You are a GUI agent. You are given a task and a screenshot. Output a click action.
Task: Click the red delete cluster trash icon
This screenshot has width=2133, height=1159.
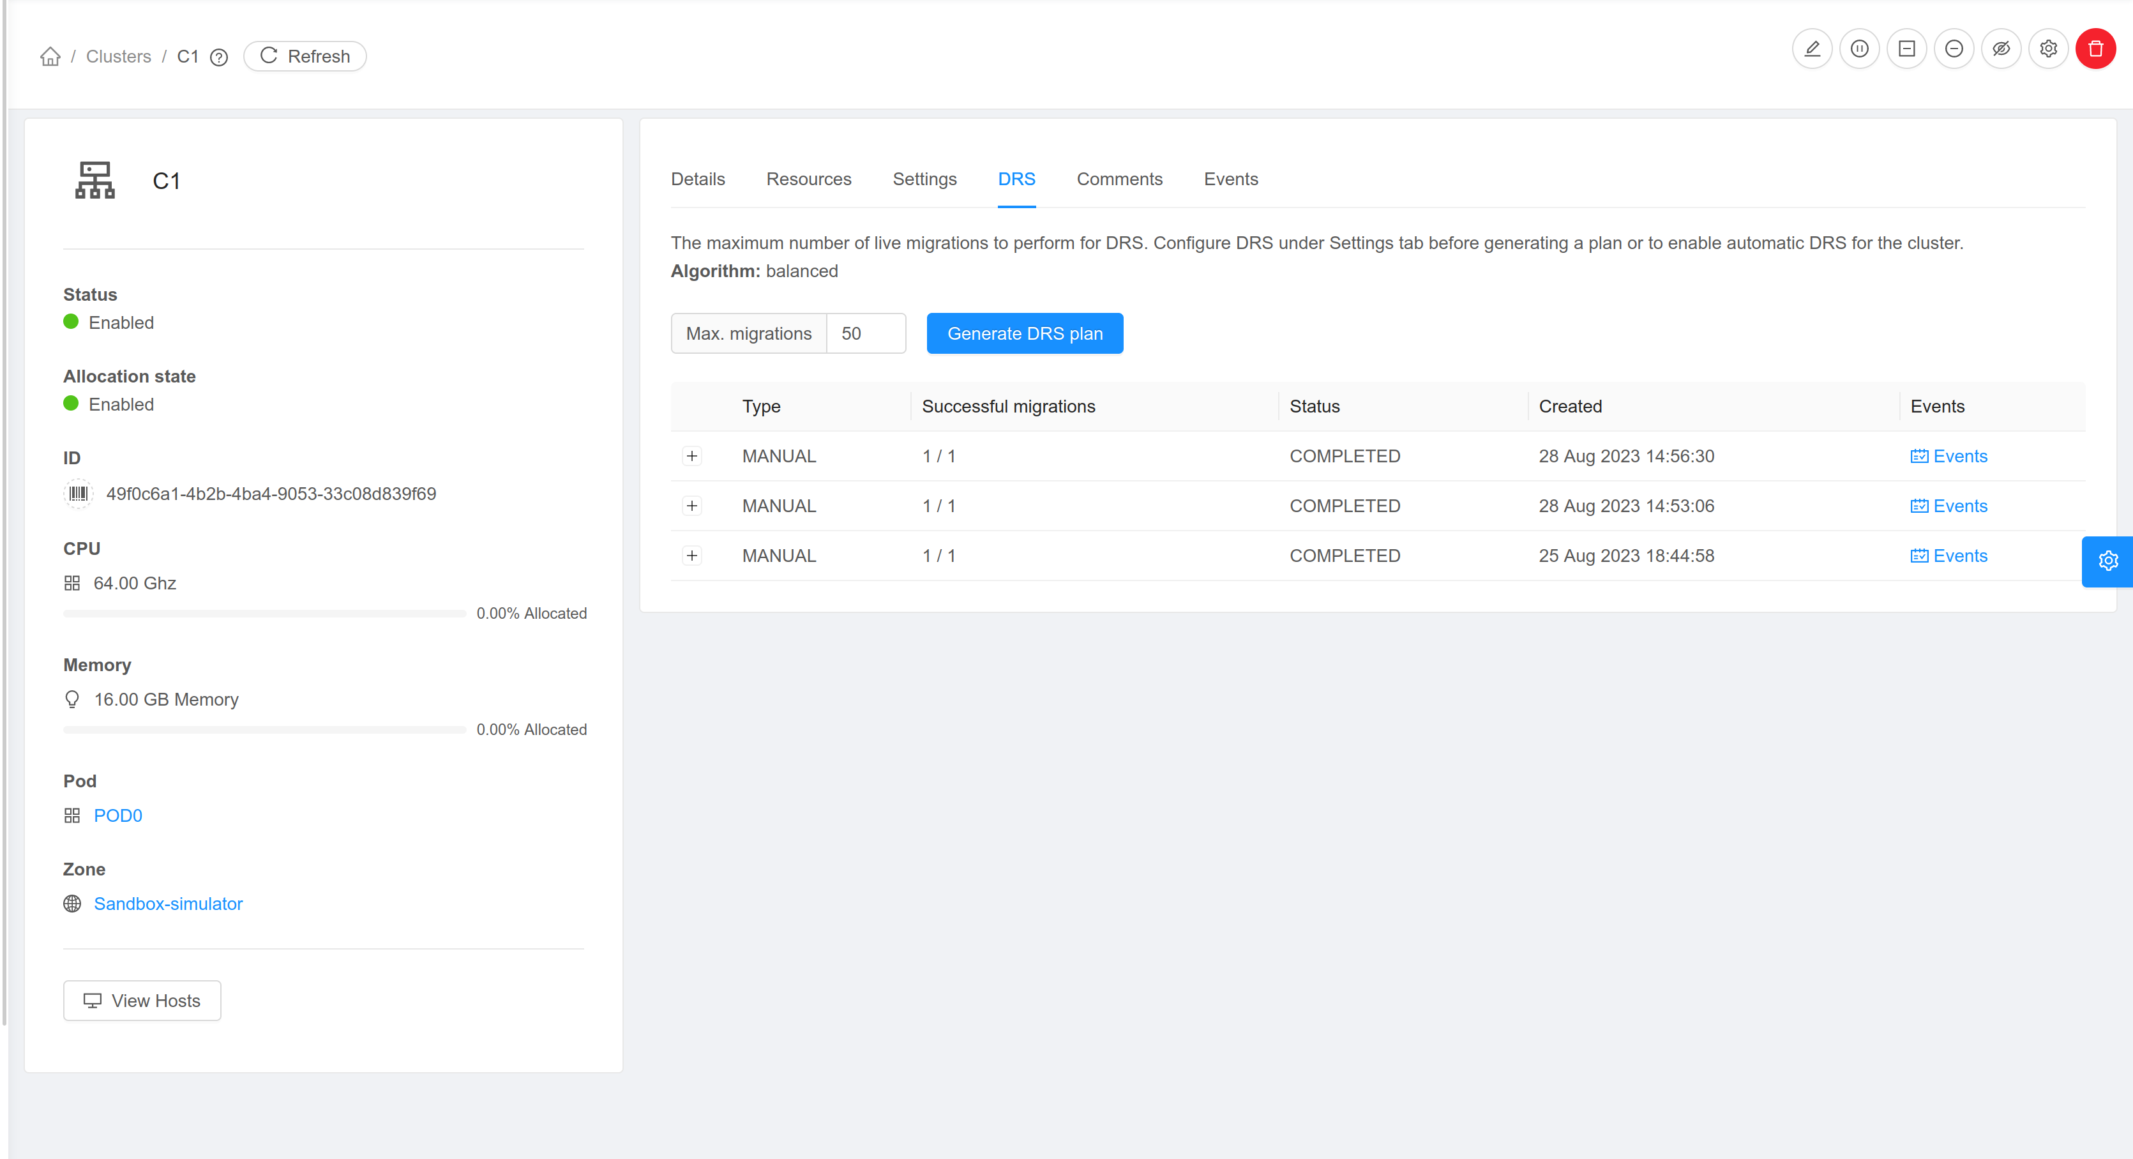pyautogui.click(x=2095, y=49)
